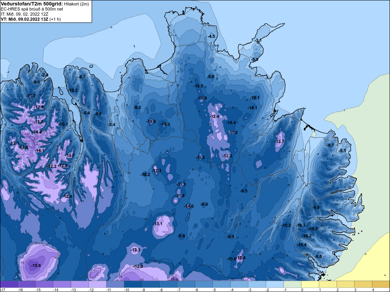Click the light lilac legend swatch labeled -12
This screenshot has height=292, width=390.
(97, 284)
